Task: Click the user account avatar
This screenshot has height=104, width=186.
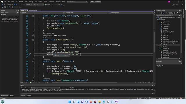Action: pos(169,2)
